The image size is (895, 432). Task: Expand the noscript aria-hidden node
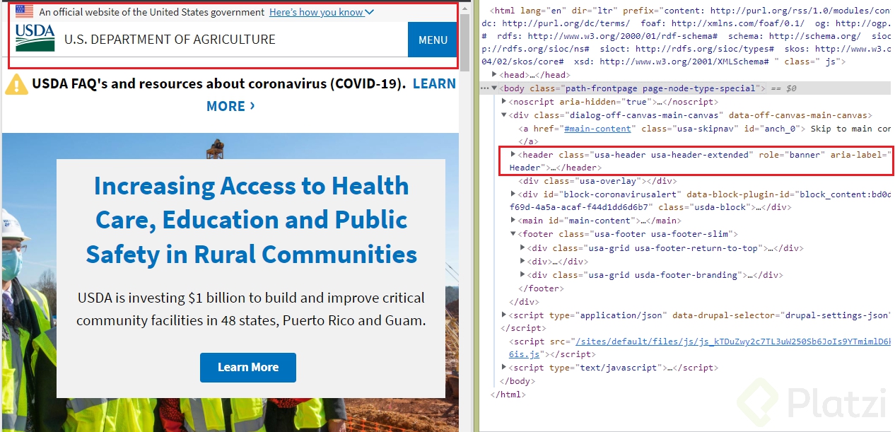(x=504, y=102)
